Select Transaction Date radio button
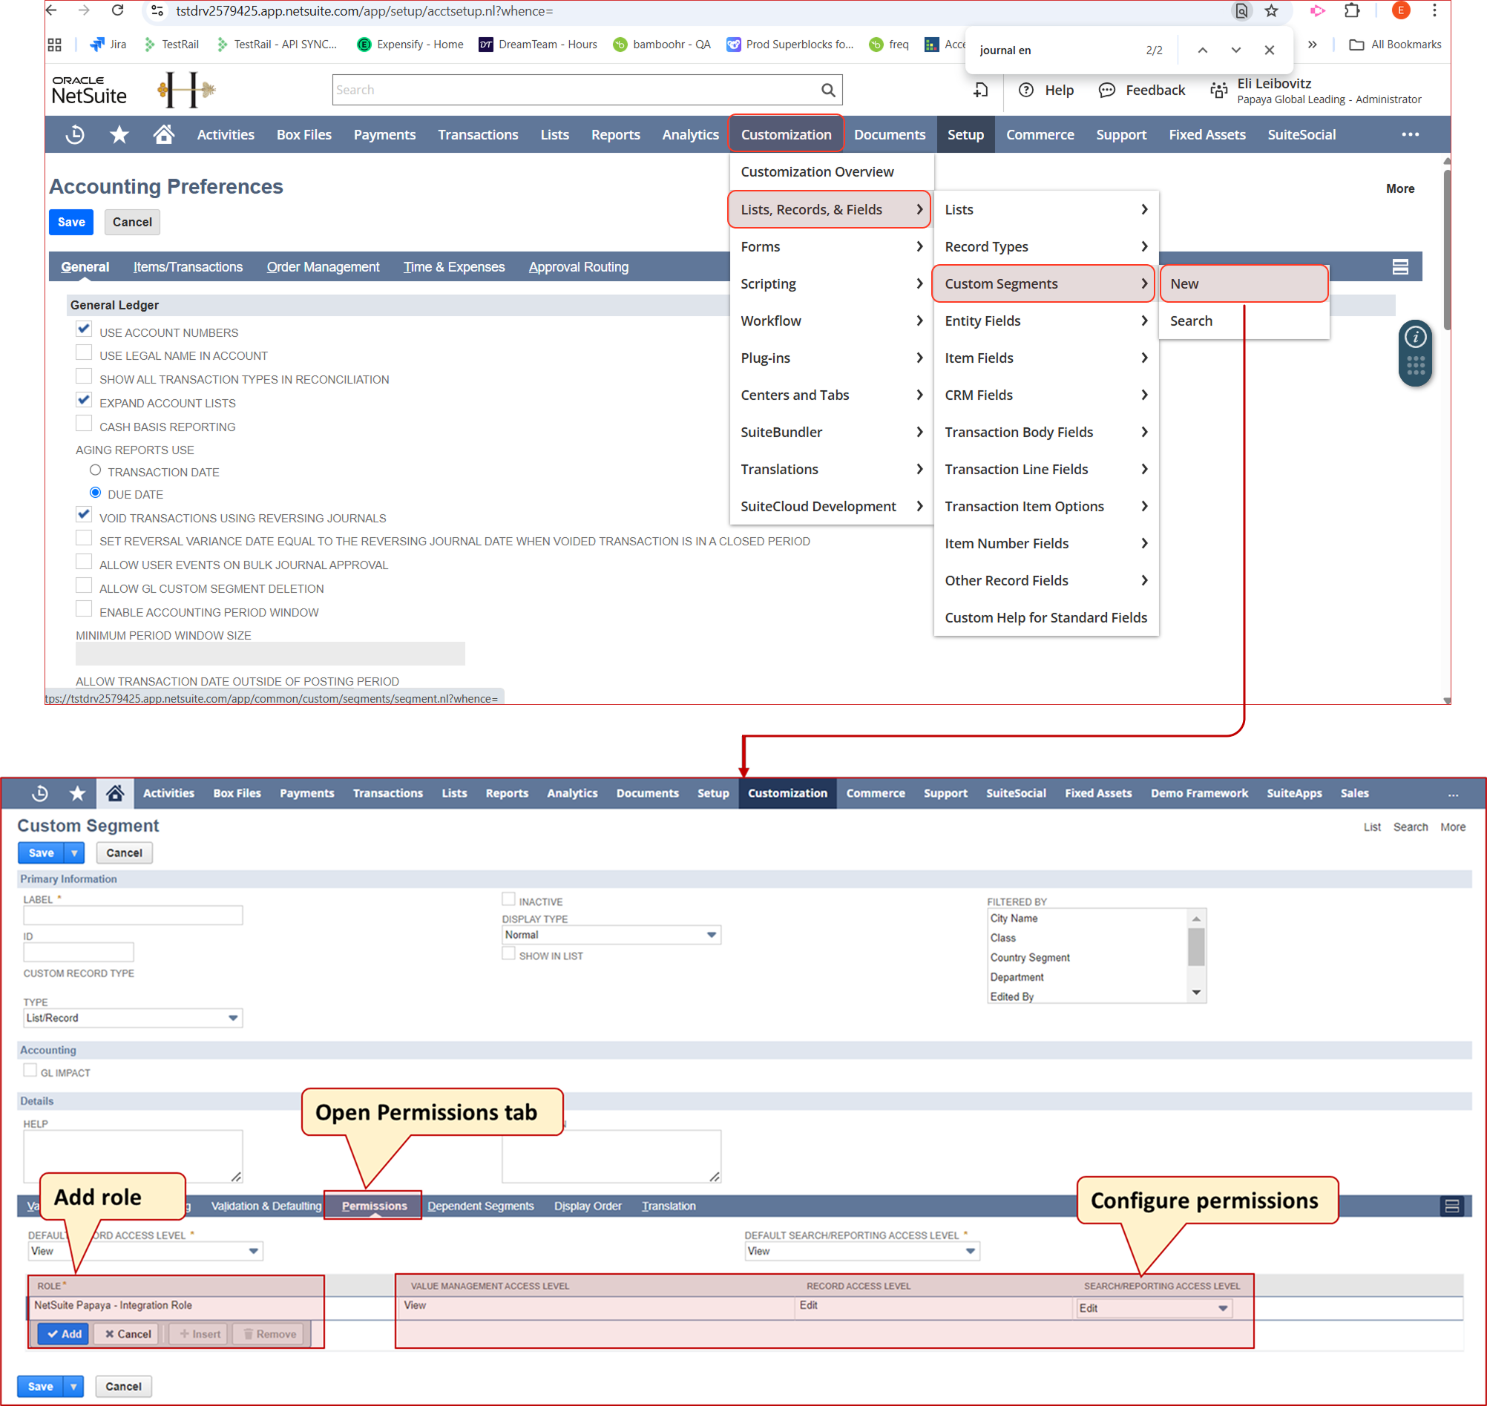Viewport: 1487px width, 1406px height. pos(95,470)
